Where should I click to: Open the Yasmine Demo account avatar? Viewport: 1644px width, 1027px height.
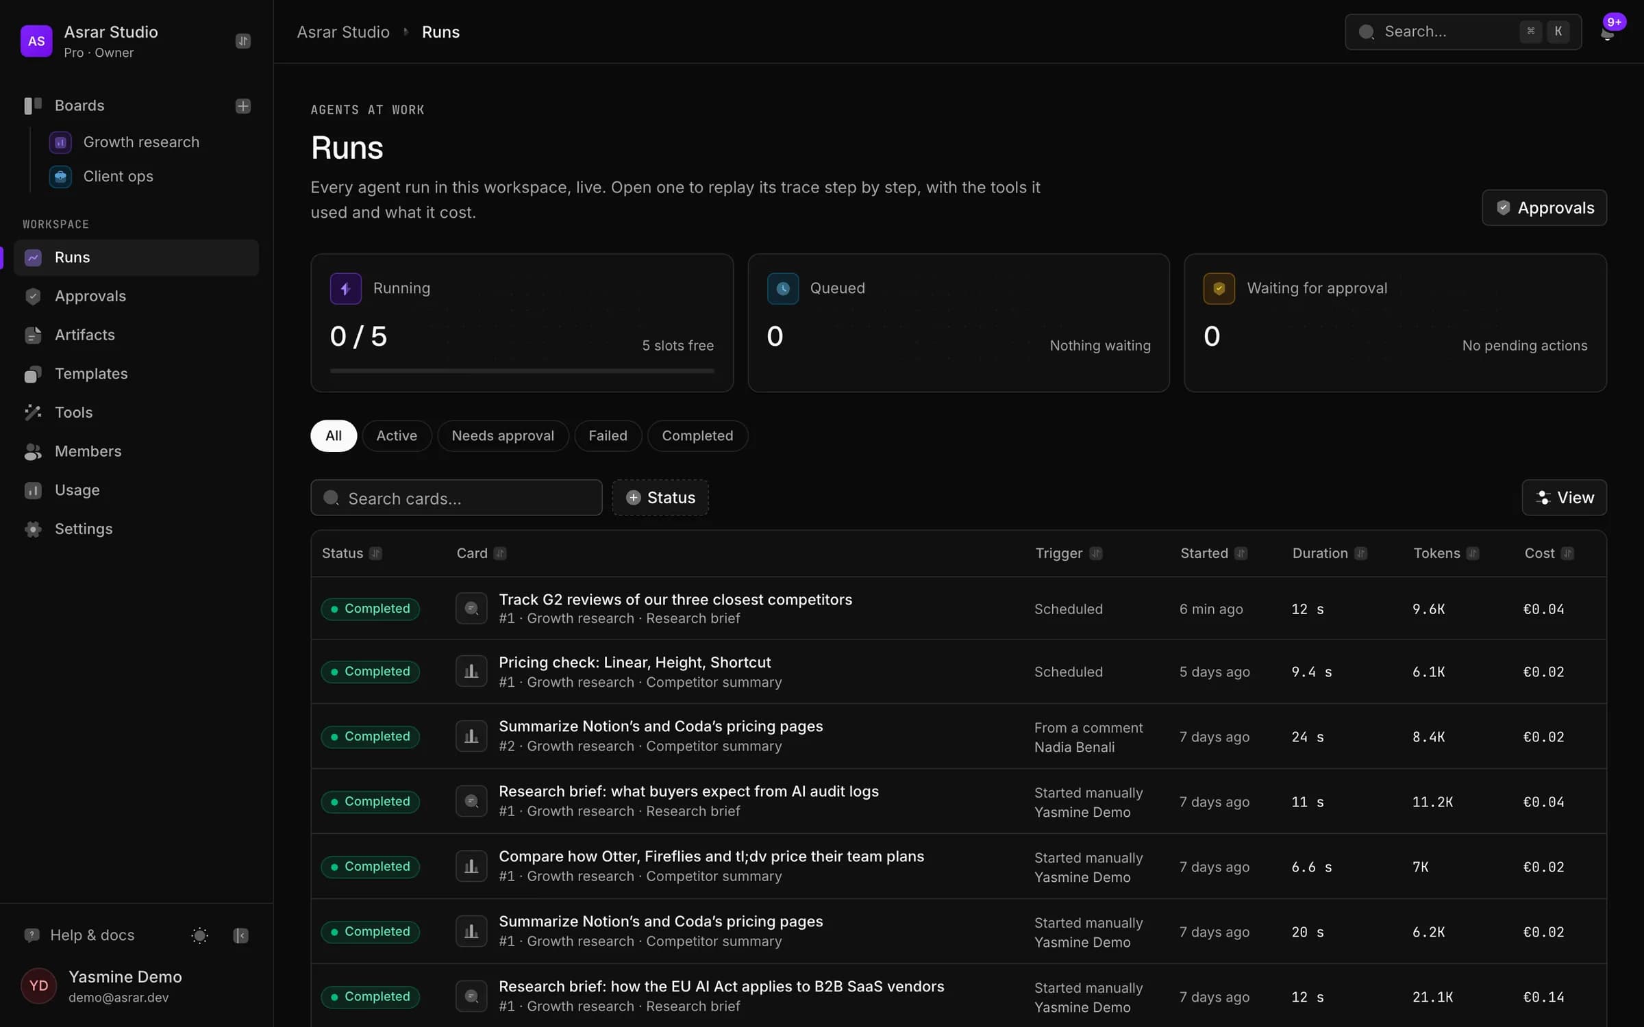click(x=38, y=986)
